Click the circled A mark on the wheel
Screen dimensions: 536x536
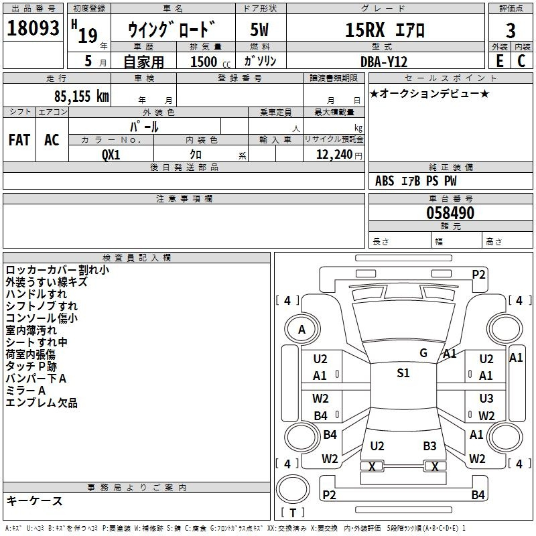[301, 330]
